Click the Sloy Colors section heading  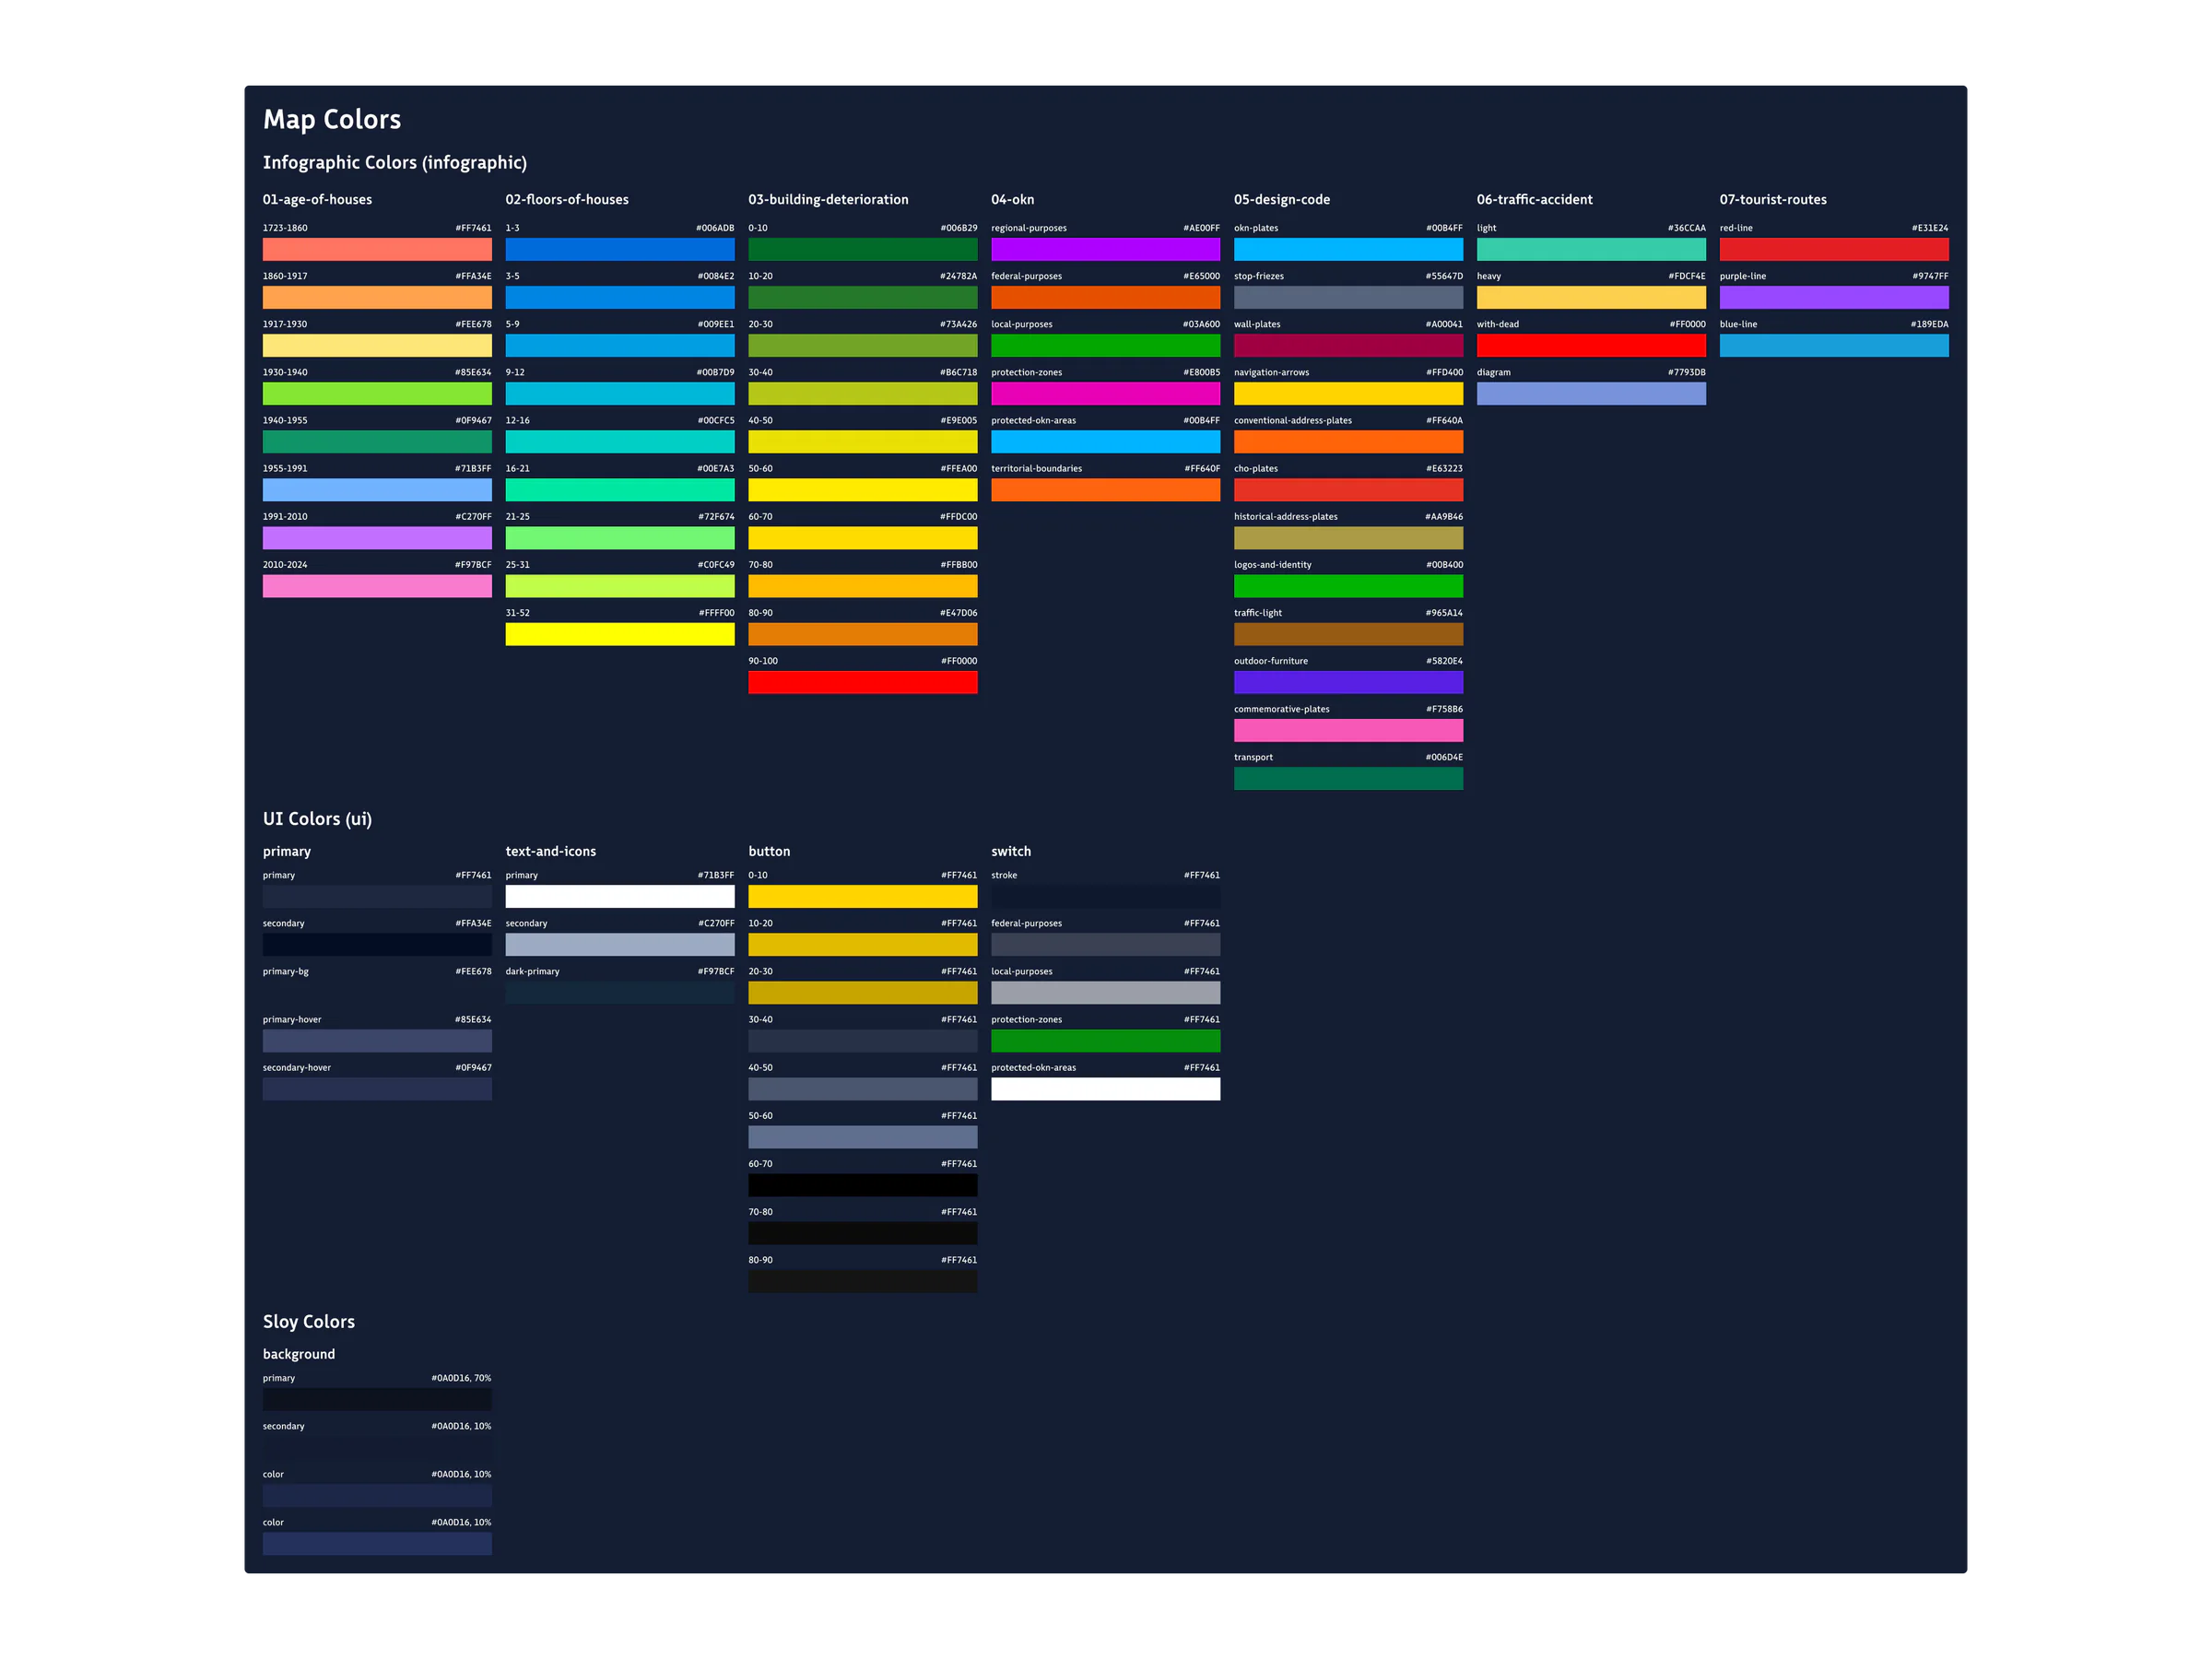coord(309,1322)
